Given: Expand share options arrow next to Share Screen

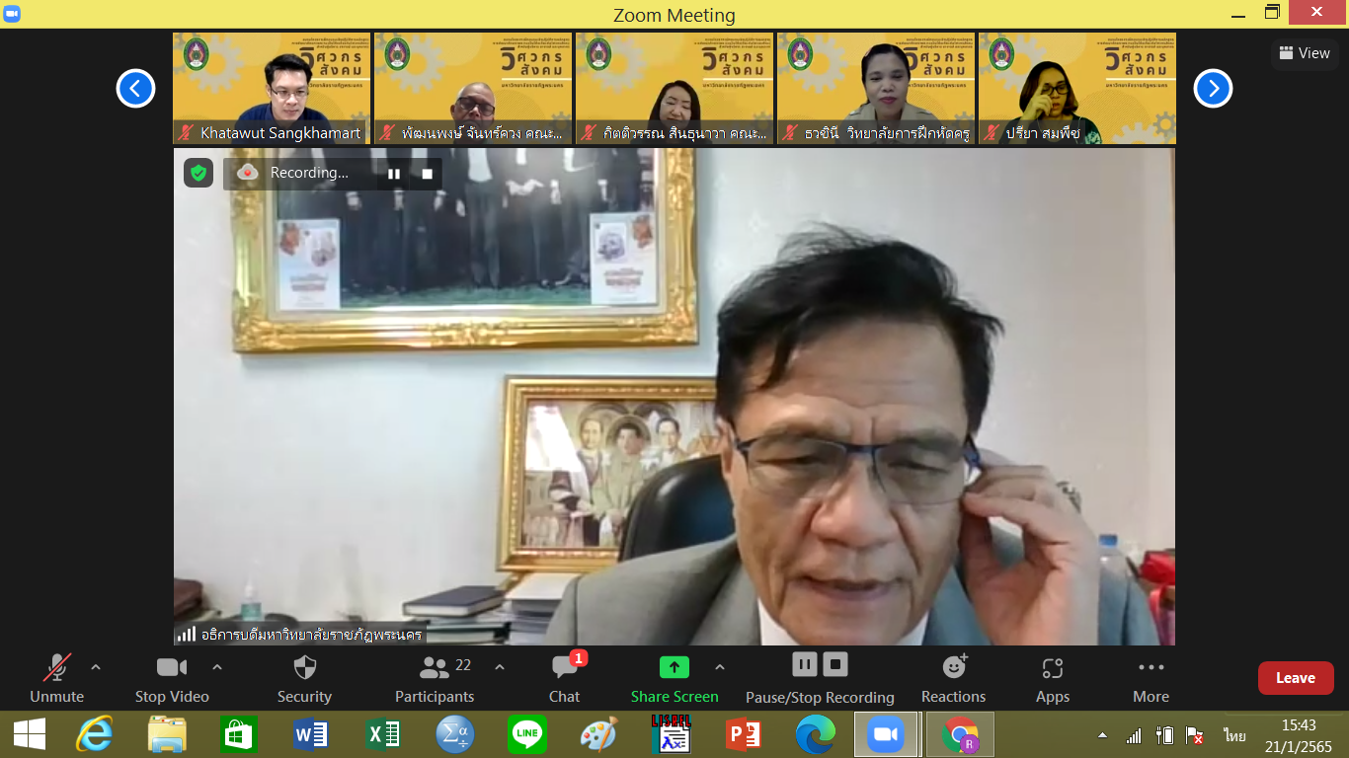Looking at the screenshot, I should [720, 668].
